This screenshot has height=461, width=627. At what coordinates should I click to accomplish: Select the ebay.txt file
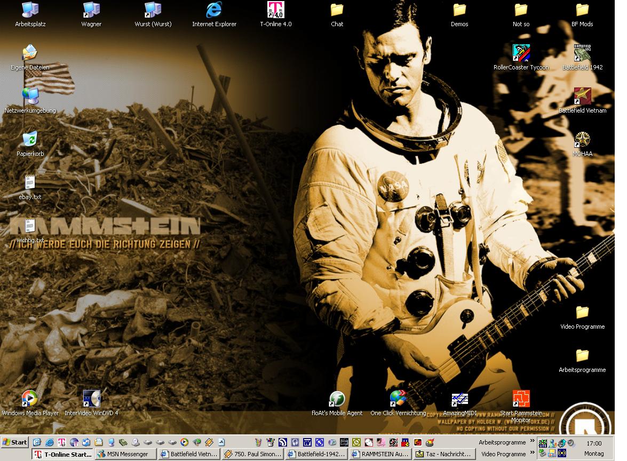pyautogui.click(x=30, y=187)
